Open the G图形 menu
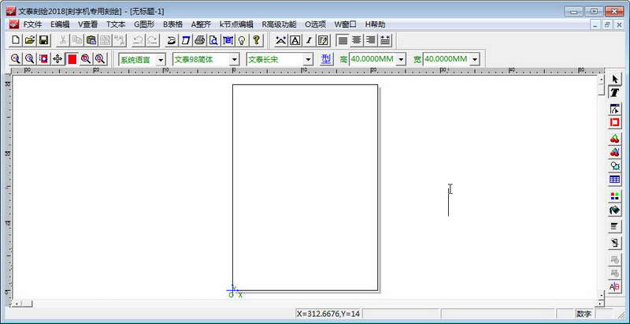Image resolution: width=630 pixels, height=324 pixels. point(144,24)
